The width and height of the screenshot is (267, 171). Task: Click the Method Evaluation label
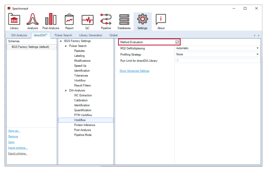pyautogui.click(x=132, y=42)
